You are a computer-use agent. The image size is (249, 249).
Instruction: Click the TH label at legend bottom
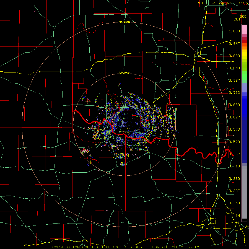tap(238, 216)
